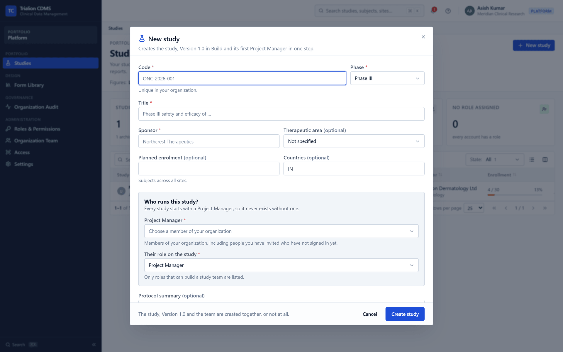Viewport: 563px width, 352px height.
Task: Switch to list view icon in studies toolbar
Action: (532, 160)
